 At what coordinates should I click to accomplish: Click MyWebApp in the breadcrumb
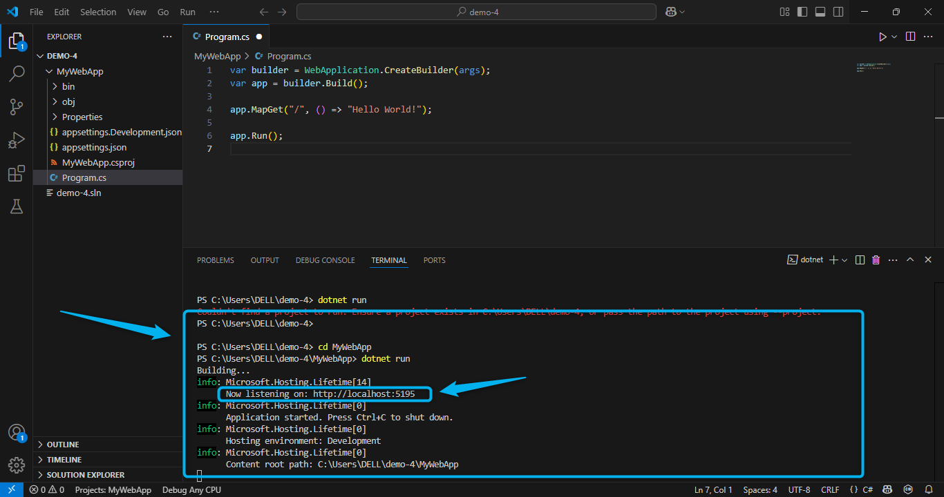[x=217, y=57]
